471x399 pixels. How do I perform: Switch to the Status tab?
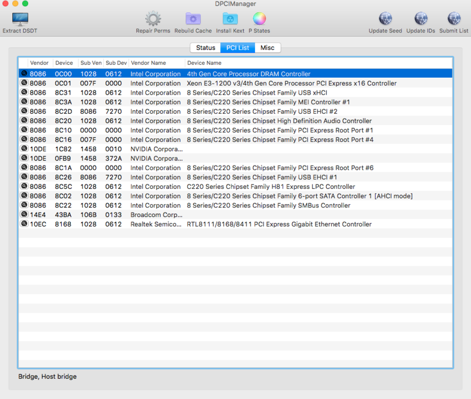pos(205,48)
